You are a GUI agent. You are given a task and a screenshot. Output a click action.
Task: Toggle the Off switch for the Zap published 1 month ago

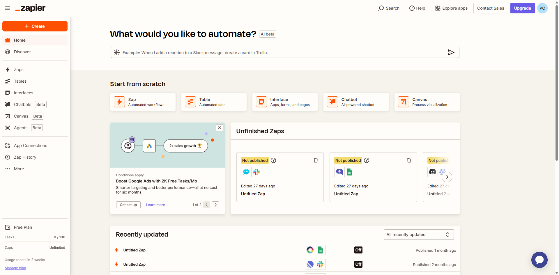358,250
